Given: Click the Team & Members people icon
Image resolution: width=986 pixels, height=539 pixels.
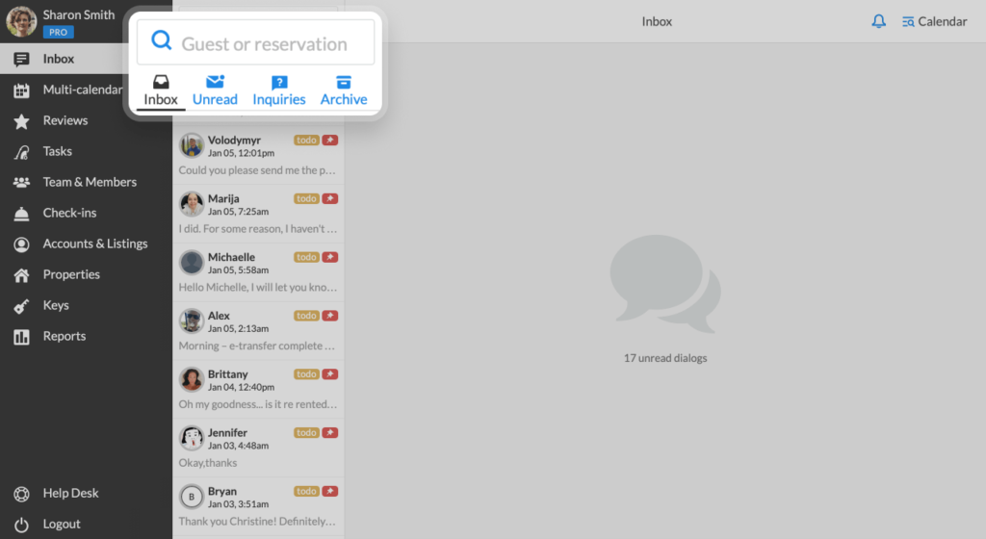Looking at the screenshot, I should (x=21, y=183).
